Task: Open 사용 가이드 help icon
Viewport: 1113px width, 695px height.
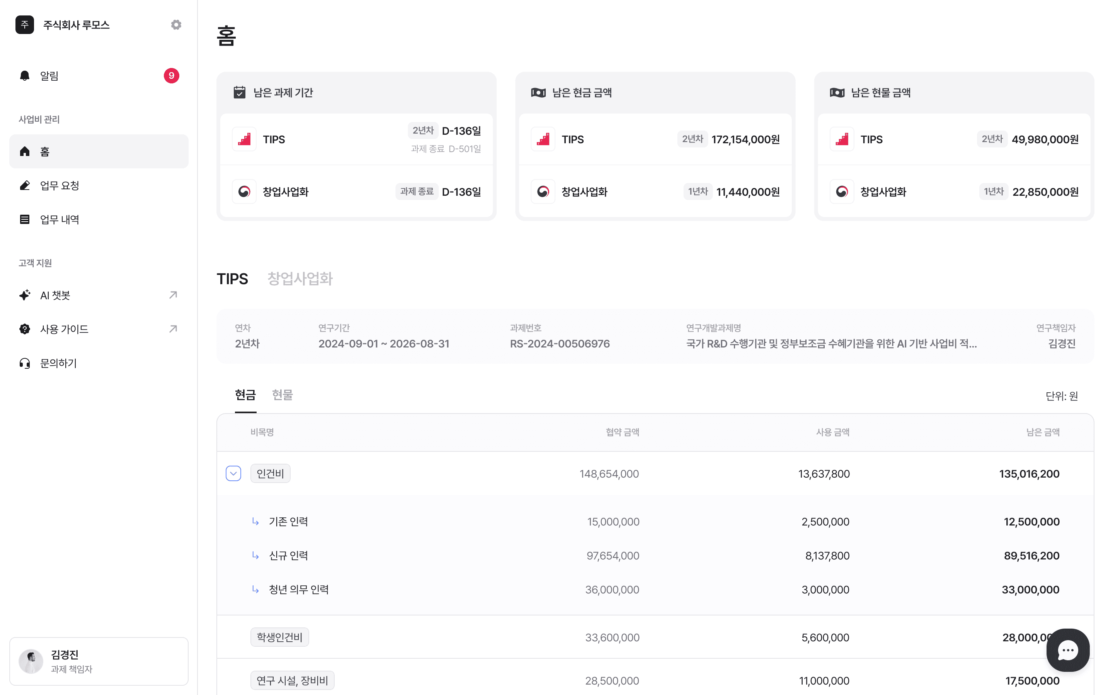Action: coord(25,329)
